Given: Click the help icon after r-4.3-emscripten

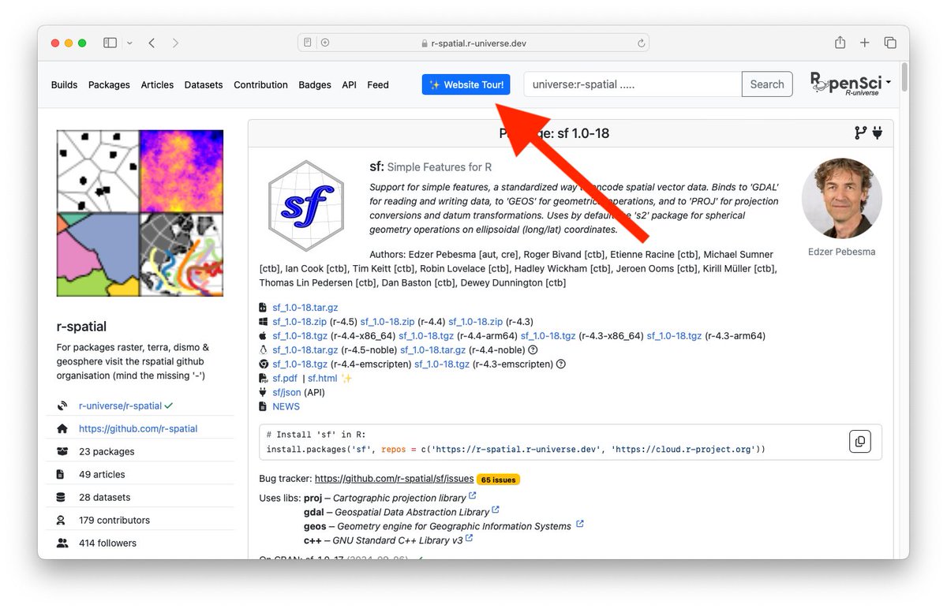Looking at the screenshot, I should (x=561, y=364).
